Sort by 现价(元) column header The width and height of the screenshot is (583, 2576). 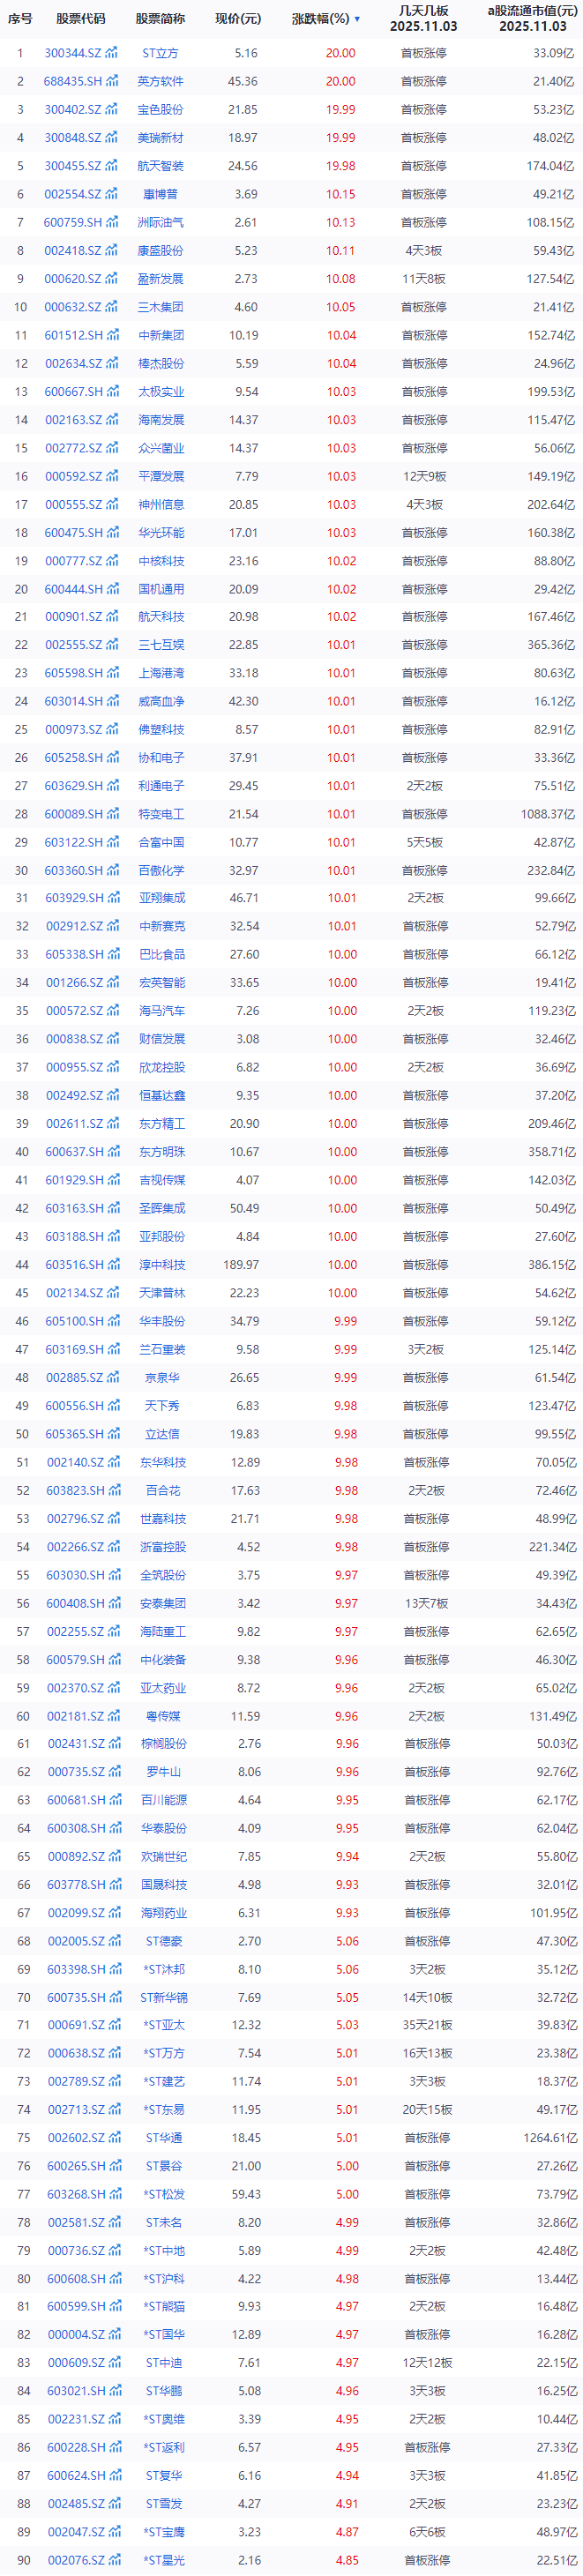coord(237,19)
